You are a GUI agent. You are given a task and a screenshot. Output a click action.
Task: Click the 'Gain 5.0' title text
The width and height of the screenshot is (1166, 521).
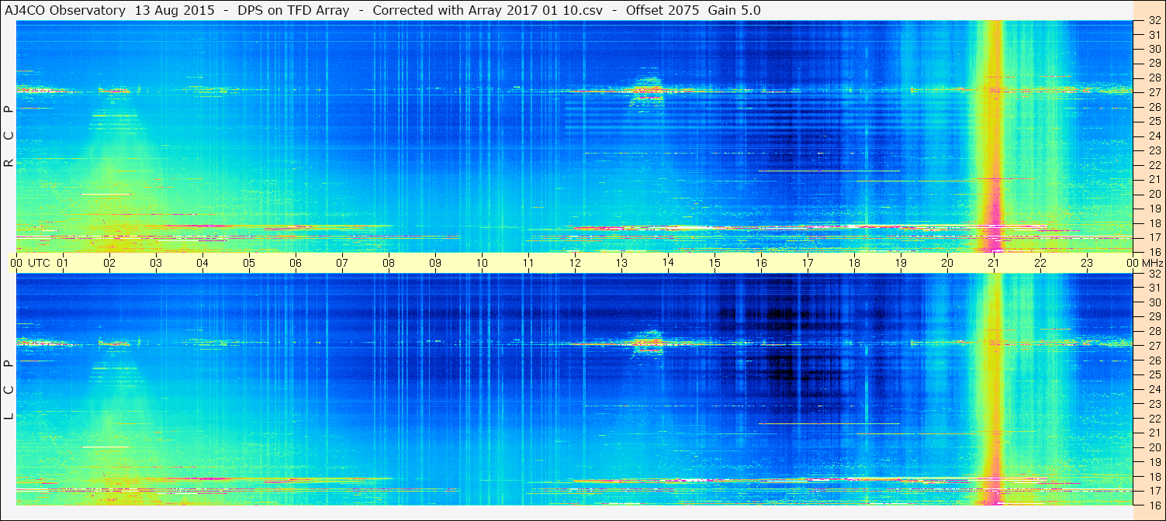pyautogui.click(x=734, y=10)
